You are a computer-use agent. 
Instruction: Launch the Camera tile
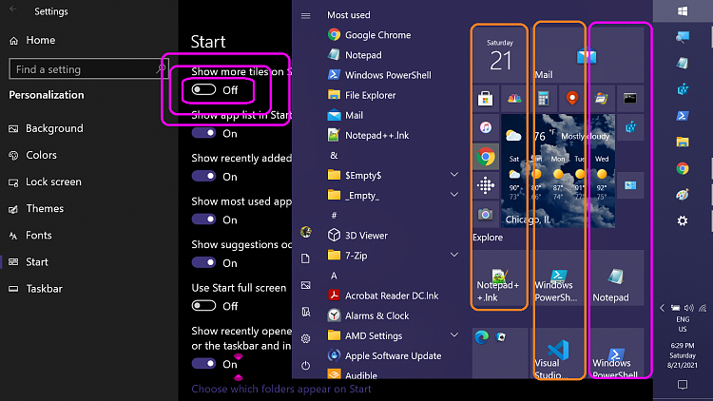(x=485, y=214)
